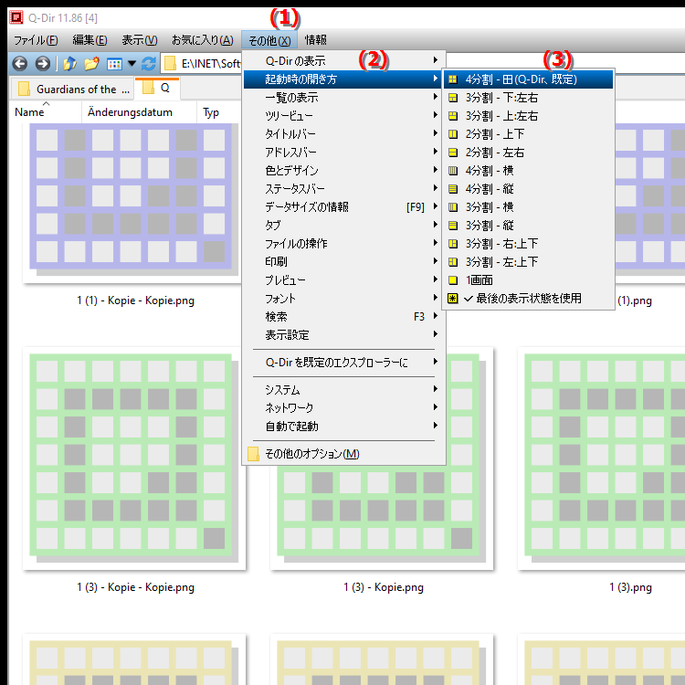Open the 検索 F3 submenu entry
This screenshot has width=685, height=685.
(344, 317)
